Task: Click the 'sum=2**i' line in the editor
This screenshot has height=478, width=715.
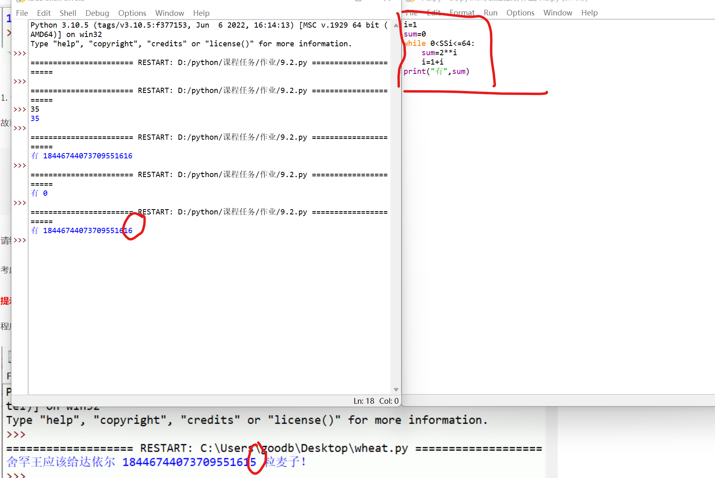Action: click(x=439, y=53)
